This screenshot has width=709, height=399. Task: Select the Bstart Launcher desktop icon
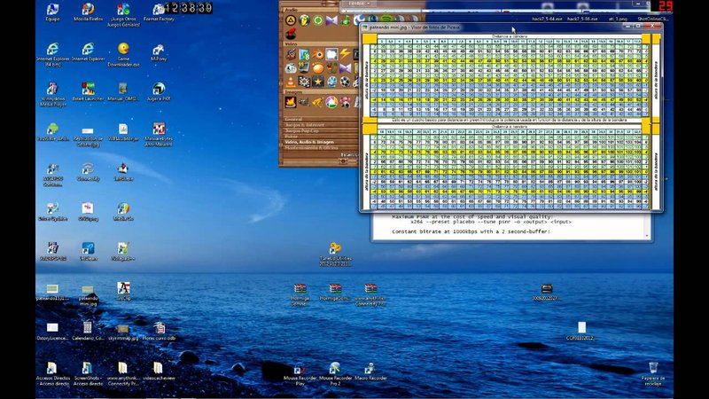pyautogui.click(x=88, y=92)
